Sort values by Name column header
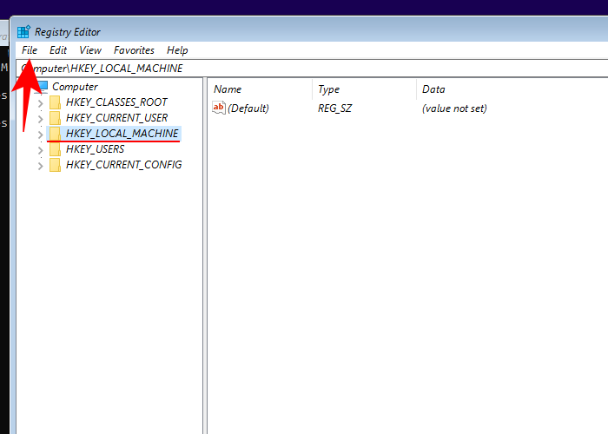Viewport: 608px width, 434px height. [228, 89]
